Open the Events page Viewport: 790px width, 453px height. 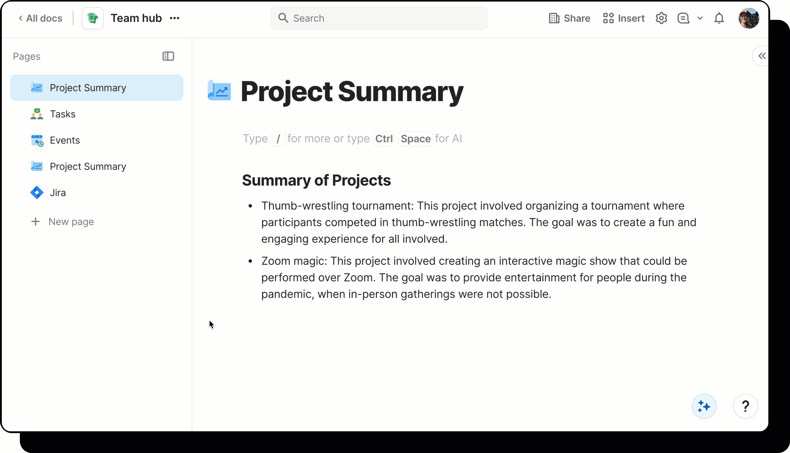tap(65, 140)
